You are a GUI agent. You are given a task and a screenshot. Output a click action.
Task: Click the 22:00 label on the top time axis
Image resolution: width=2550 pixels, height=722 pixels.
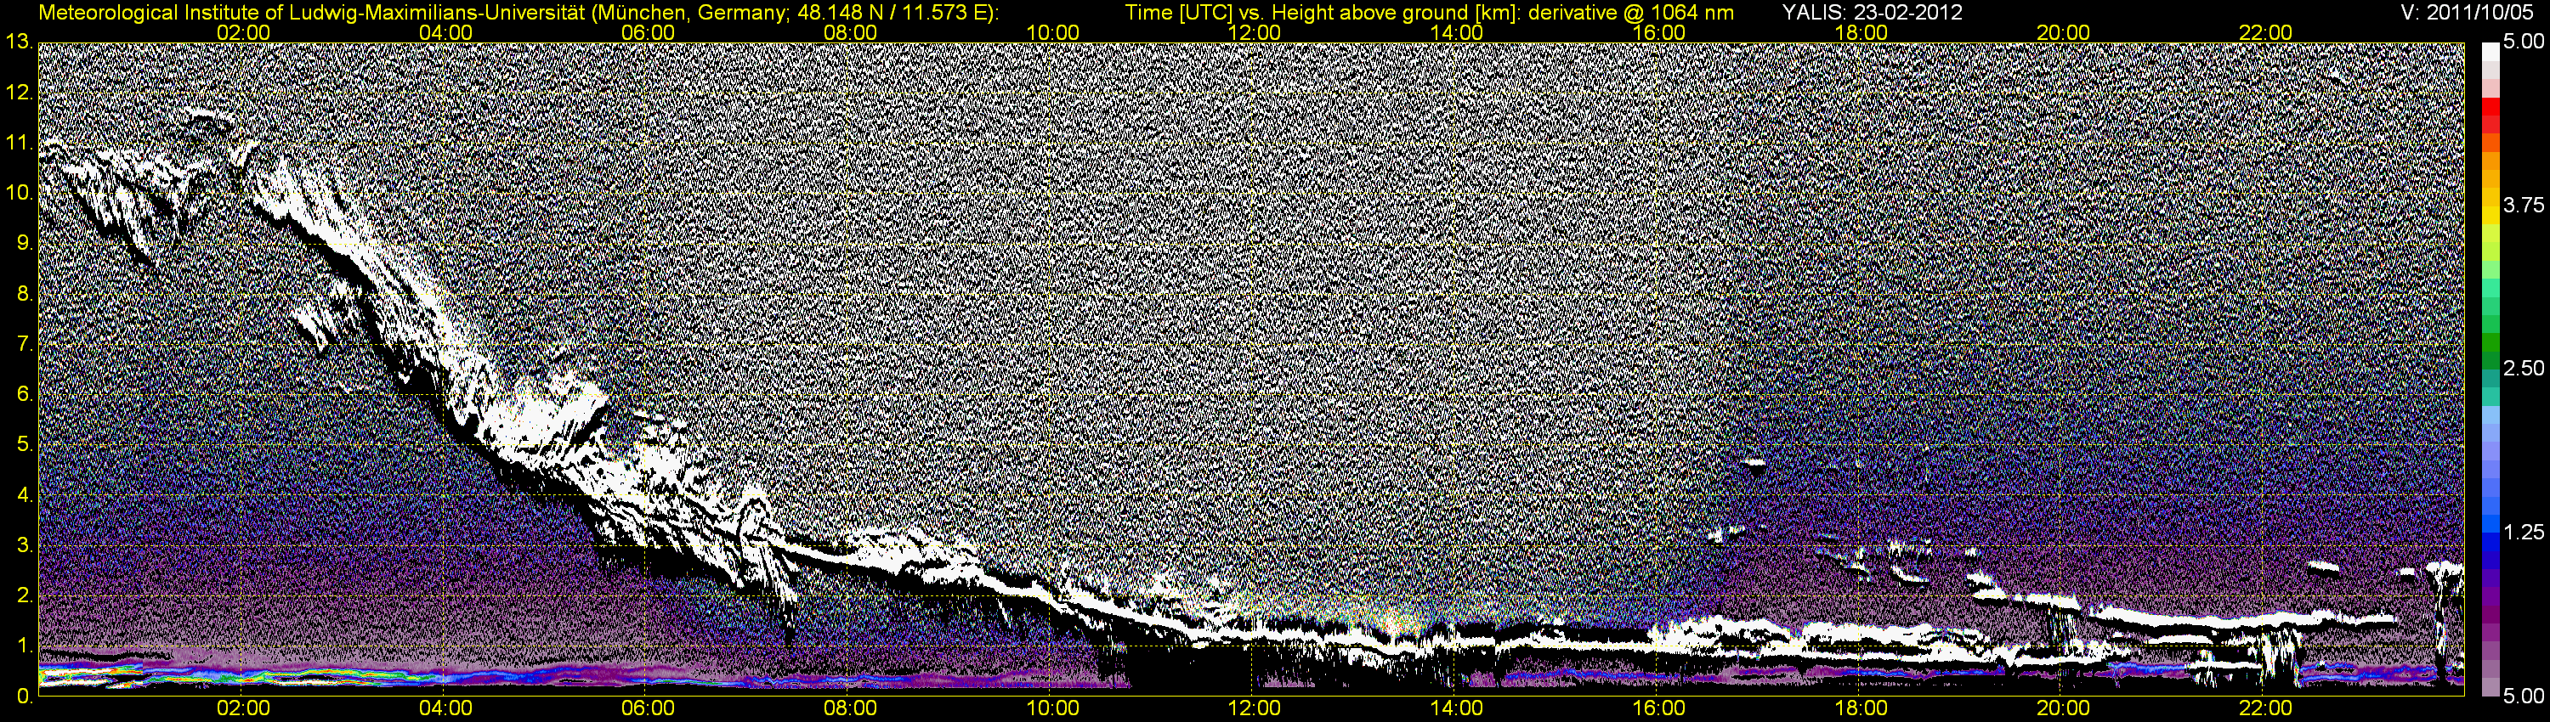pos(2266,32)
